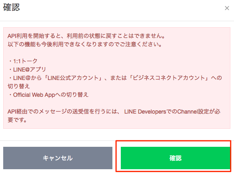Click the 確認 dialog title text
Image resolution: width=234 pixels, height=174 pixels.
(x=12, y=7)
